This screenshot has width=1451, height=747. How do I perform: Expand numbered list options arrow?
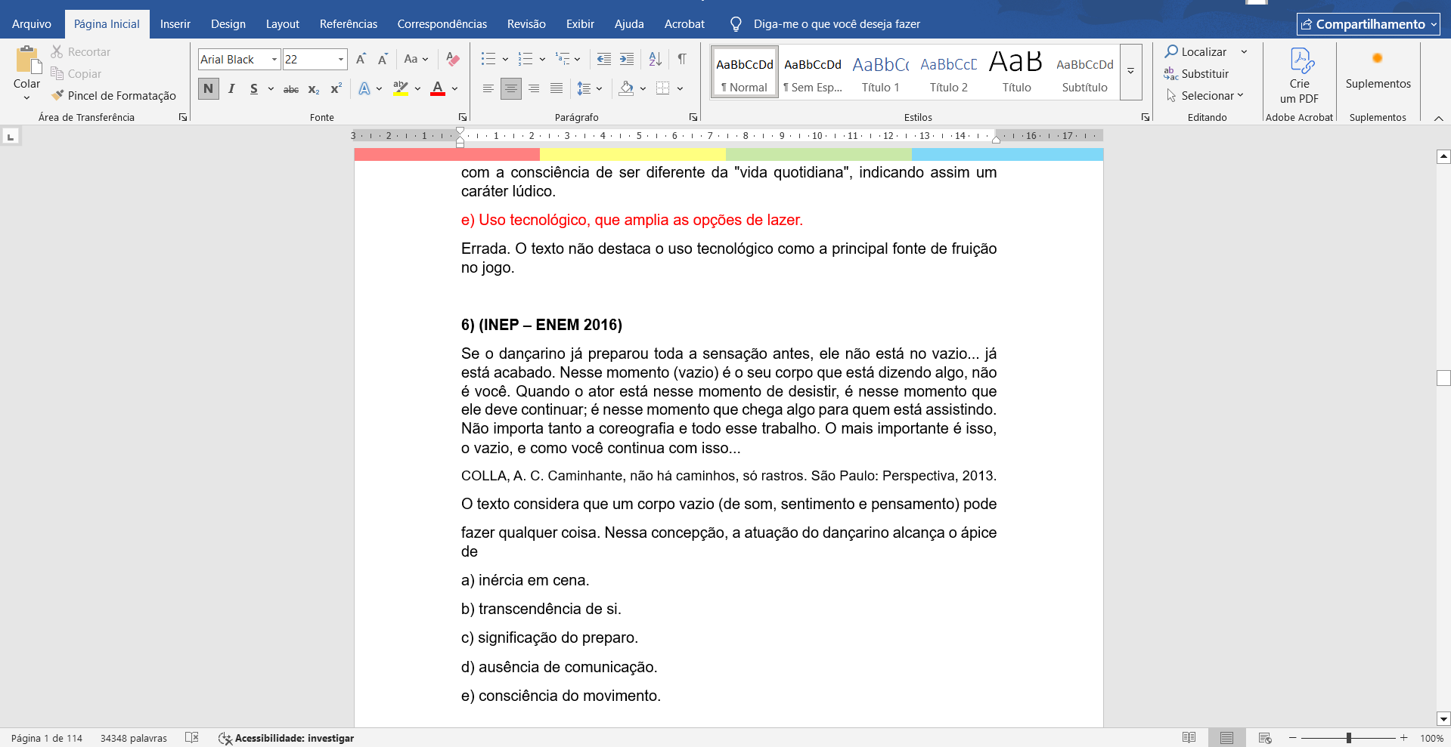pyautogui.click(x=542, y=59)
